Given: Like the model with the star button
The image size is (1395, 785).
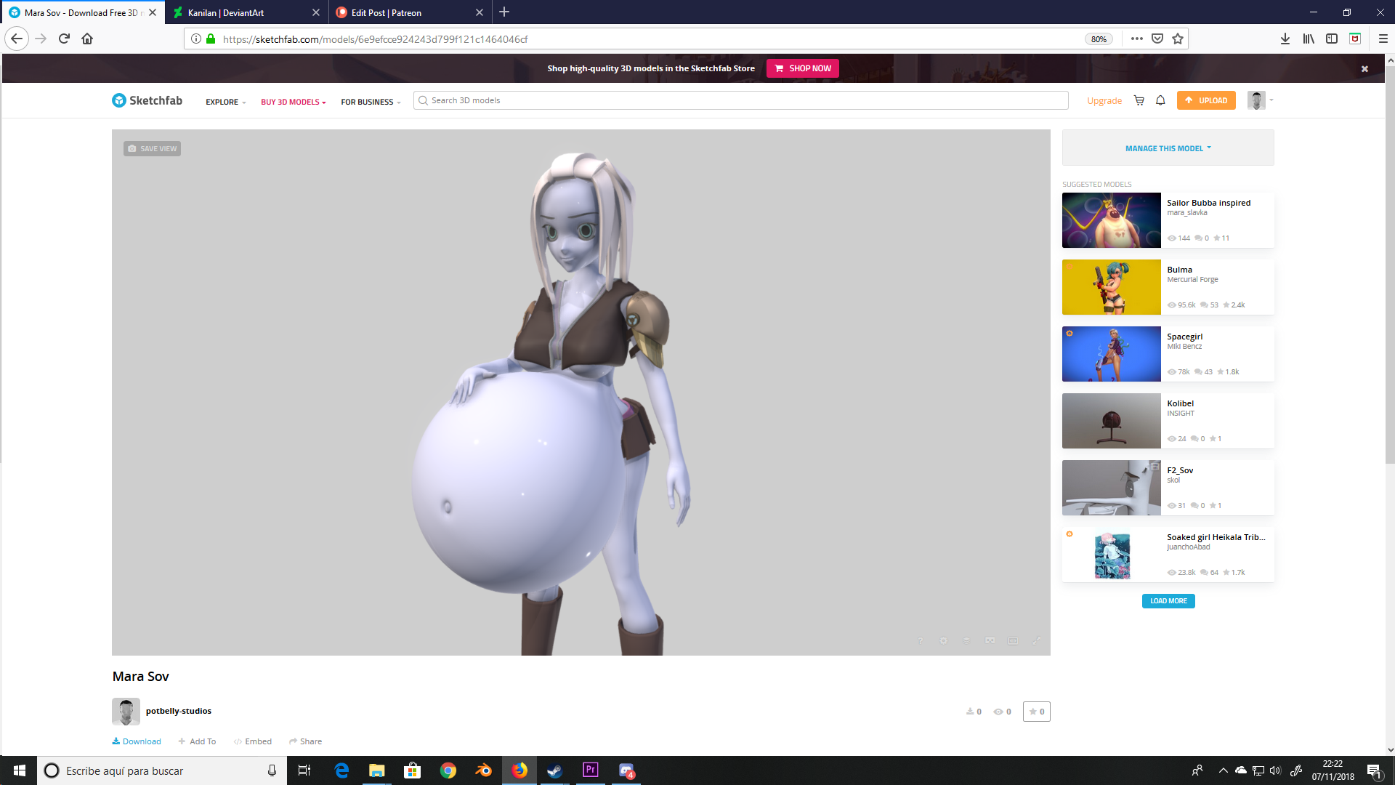Looking at the screenshot, I should (1036, 712).
